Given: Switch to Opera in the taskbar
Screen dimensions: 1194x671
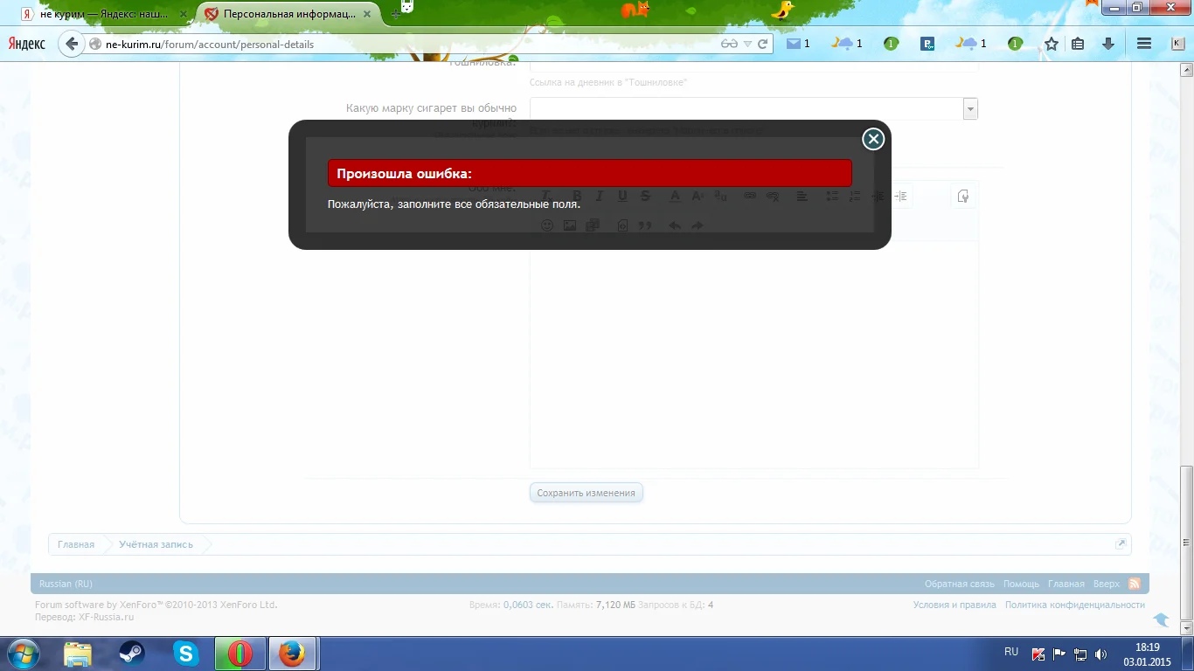Looking at the screenshot, I should click(239, 654).
